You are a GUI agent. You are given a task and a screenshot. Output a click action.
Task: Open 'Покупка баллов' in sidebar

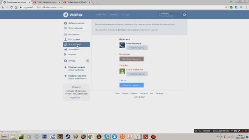coord(76,28)
